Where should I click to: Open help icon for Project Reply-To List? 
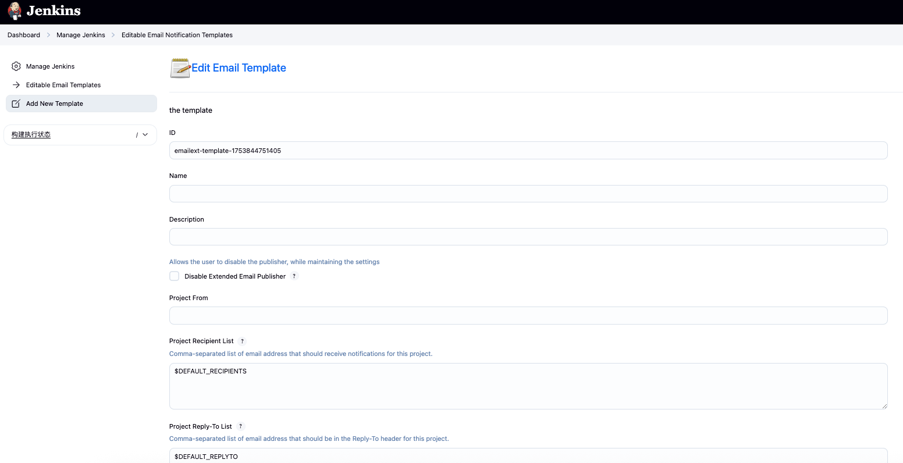coord(241,426)
